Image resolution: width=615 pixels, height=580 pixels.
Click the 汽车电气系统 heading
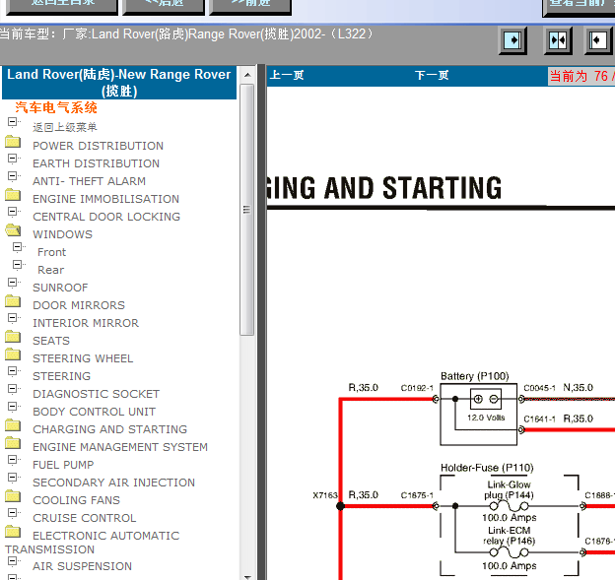56,107
